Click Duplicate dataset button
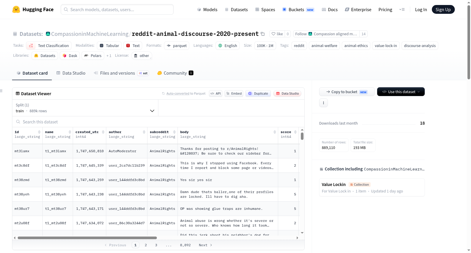471x253 pixels. (258, 93)
